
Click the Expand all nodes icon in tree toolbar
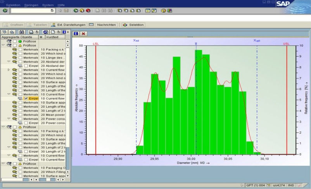coord(4,32)
